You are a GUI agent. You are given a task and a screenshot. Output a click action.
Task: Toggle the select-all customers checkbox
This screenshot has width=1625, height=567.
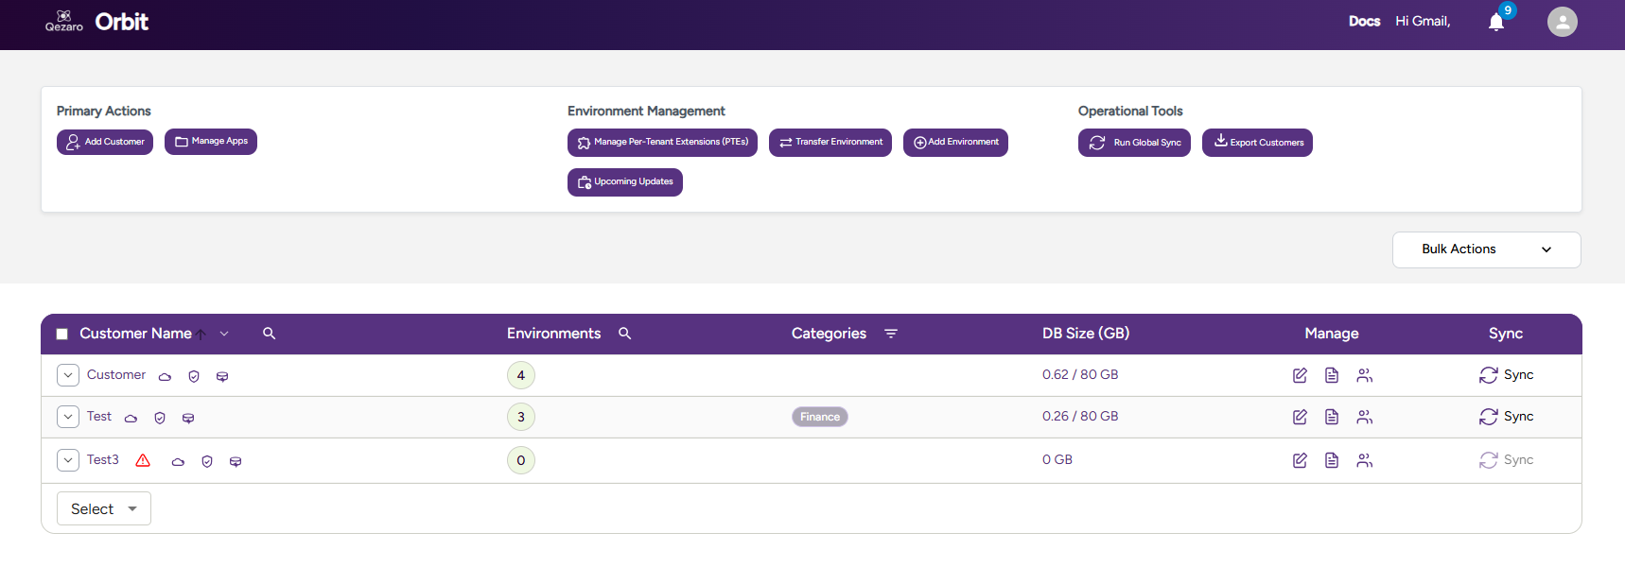[x=62, y=334]
